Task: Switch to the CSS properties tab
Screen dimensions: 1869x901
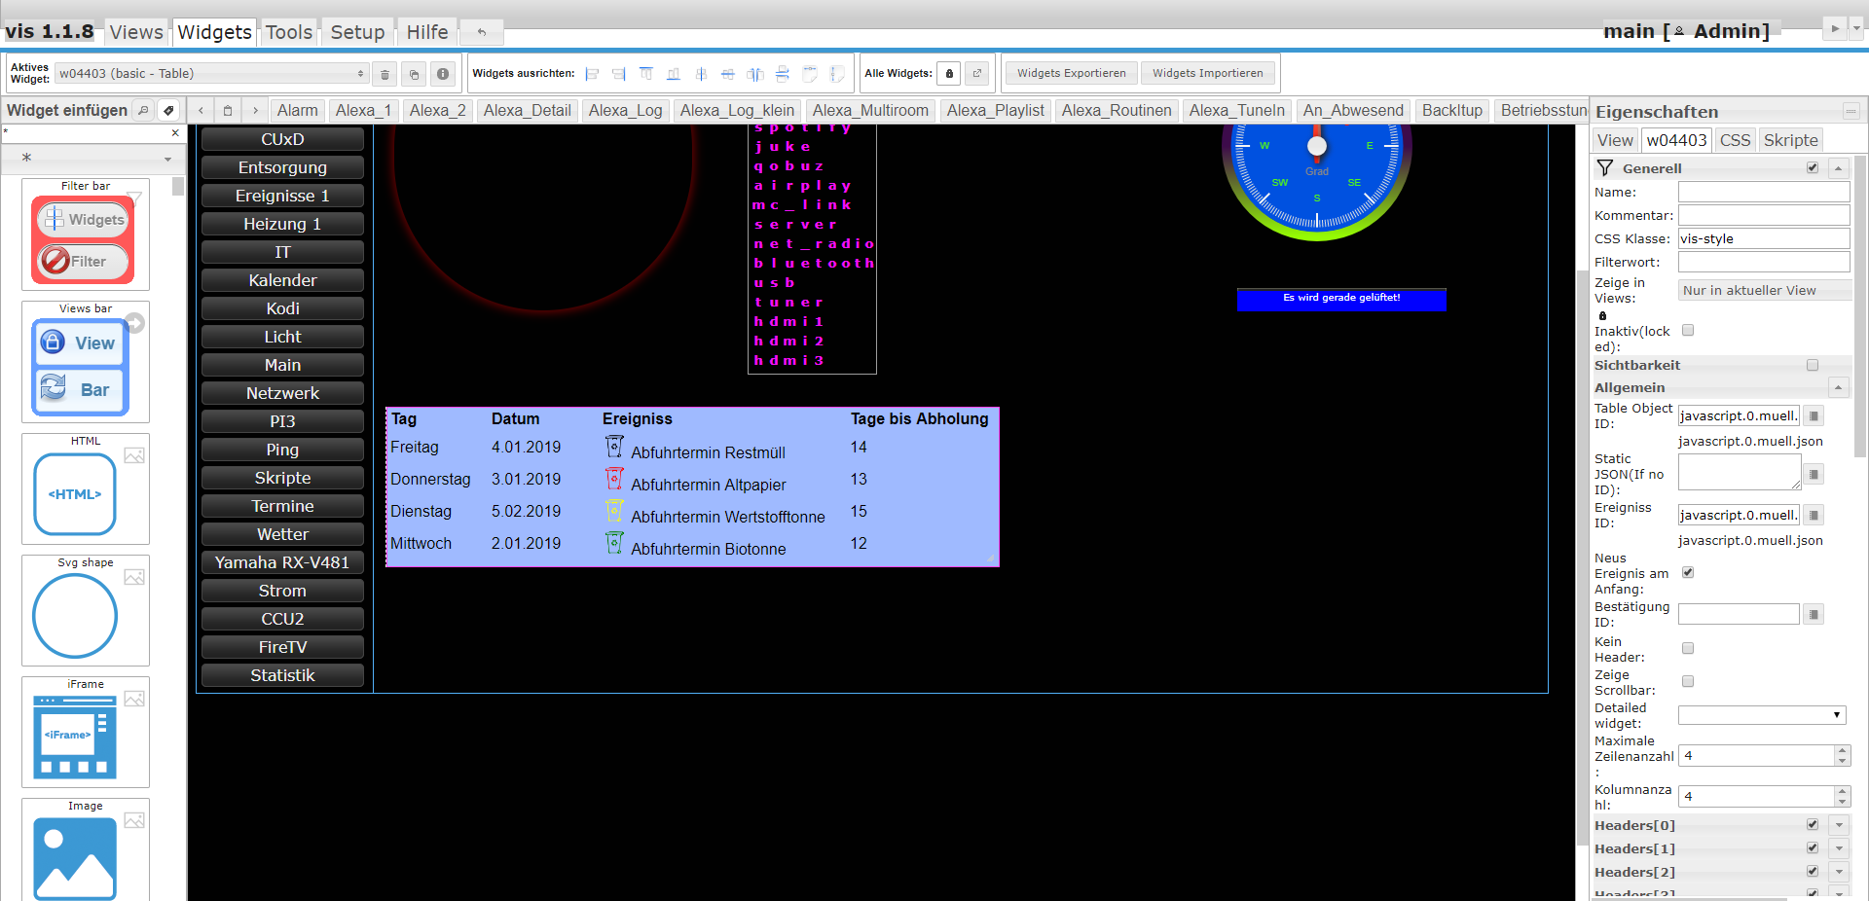Action: [1735, 140]
